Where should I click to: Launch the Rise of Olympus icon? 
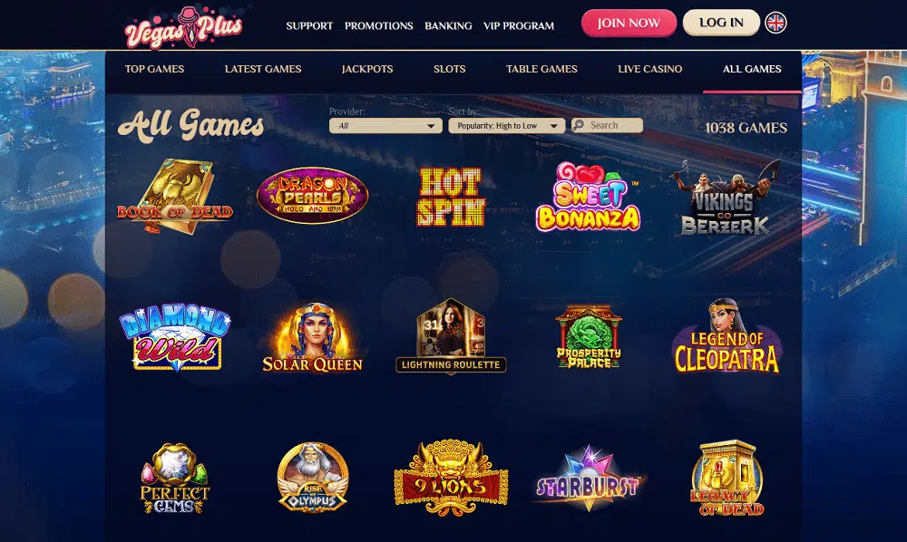(x=312, y=478)
